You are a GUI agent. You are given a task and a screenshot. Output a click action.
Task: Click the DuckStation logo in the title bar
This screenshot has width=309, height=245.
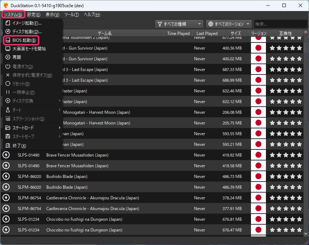pyautogui.click(x=6, y=5)
